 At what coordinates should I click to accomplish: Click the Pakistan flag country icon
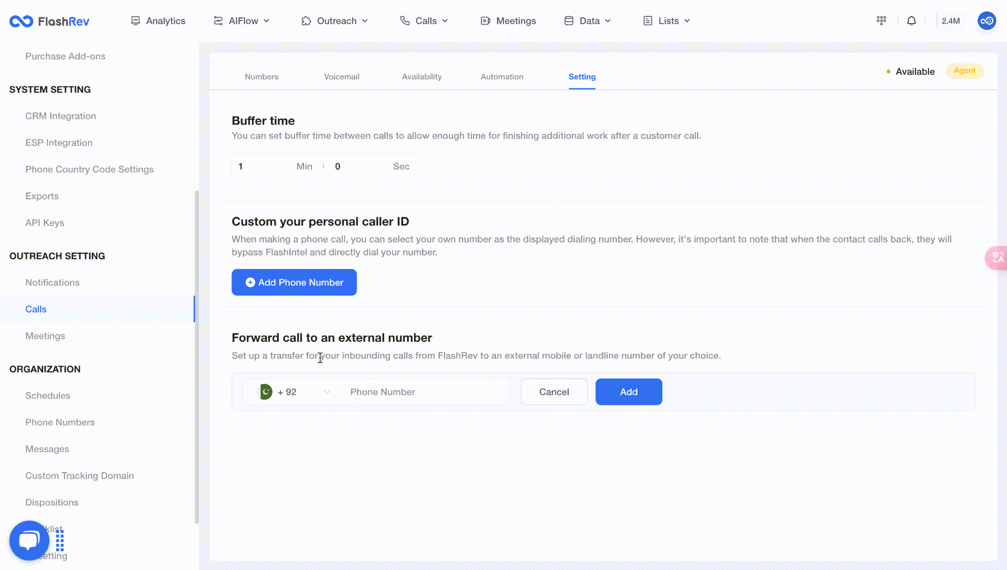[266, 392]
